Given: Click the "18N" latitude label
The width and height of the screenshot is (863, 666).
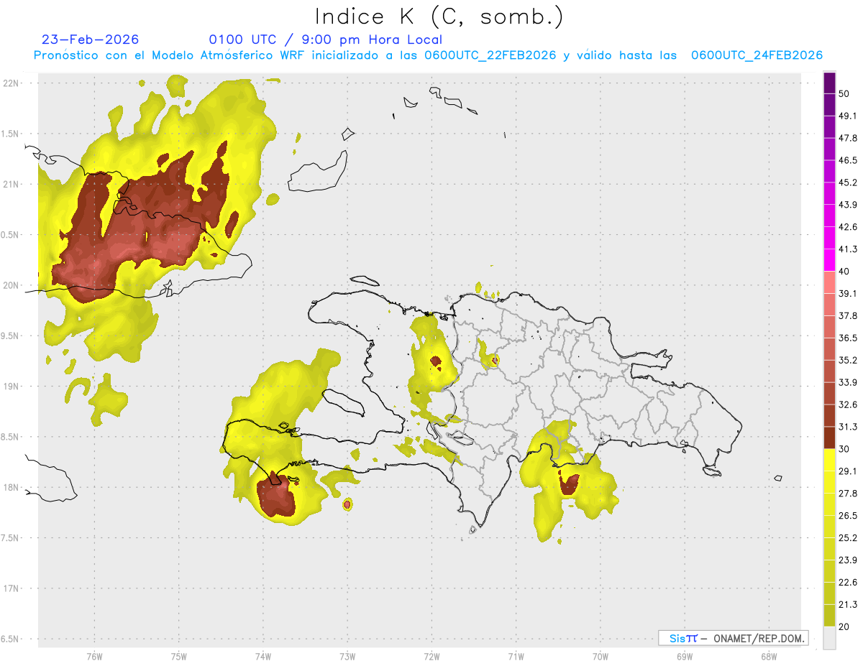Looking at the screenshot, I should tap(11, 487).
